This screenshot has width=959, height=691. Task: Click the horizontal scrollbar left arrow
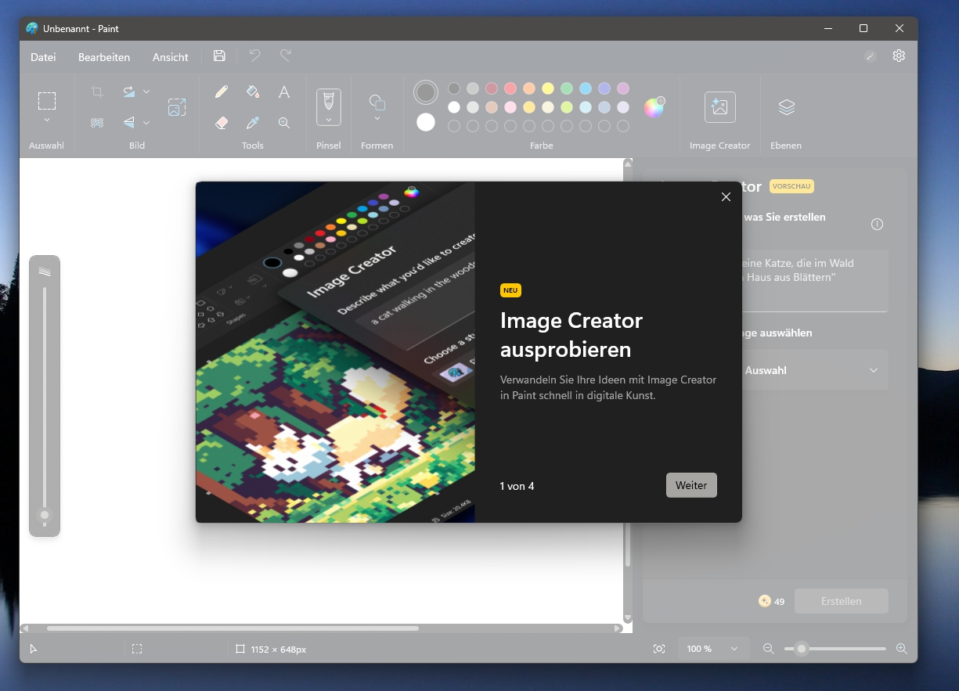coord(24,628)
